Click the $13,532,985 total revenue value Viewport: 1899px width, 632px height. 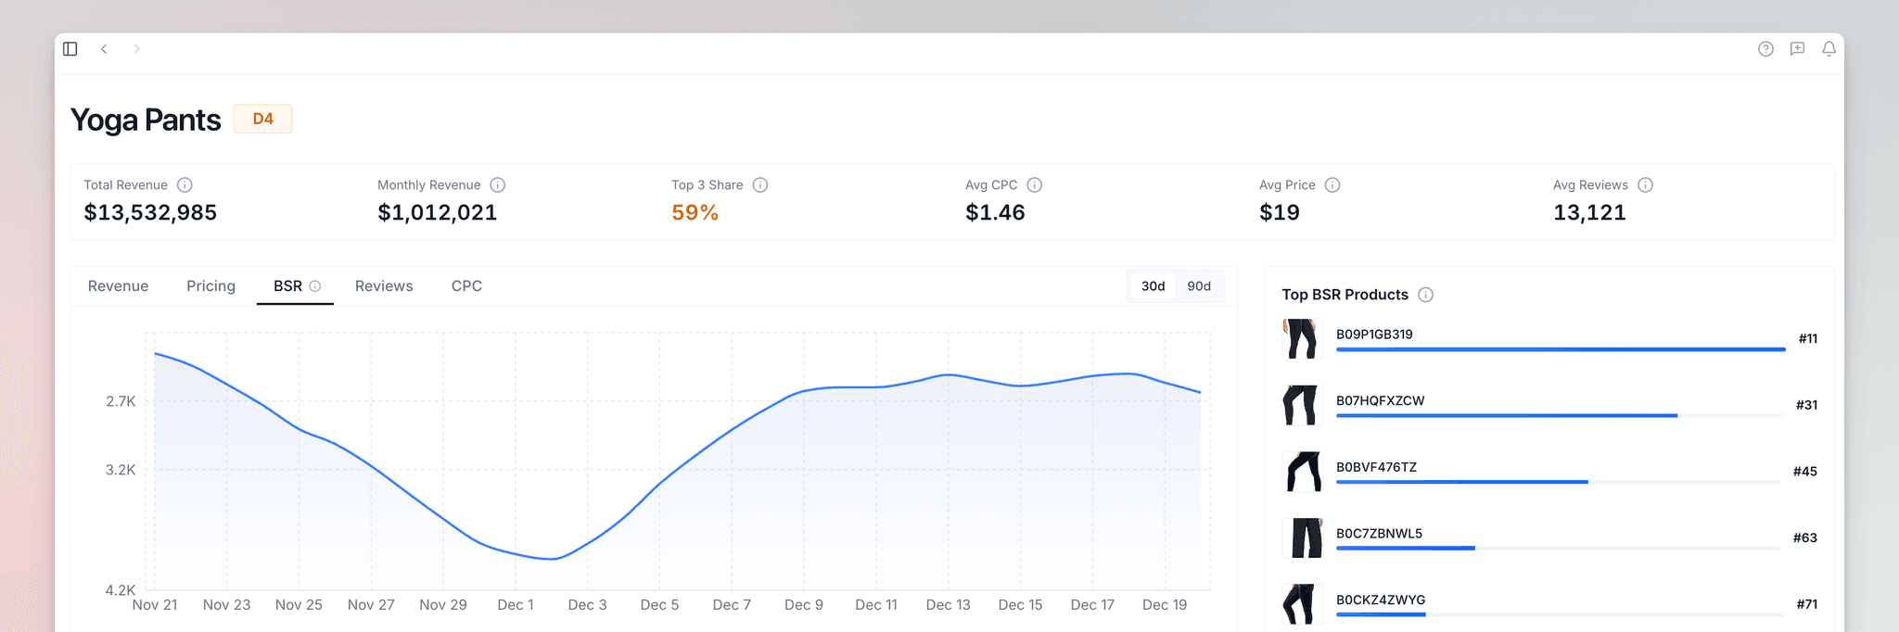(x=150, y=213)
